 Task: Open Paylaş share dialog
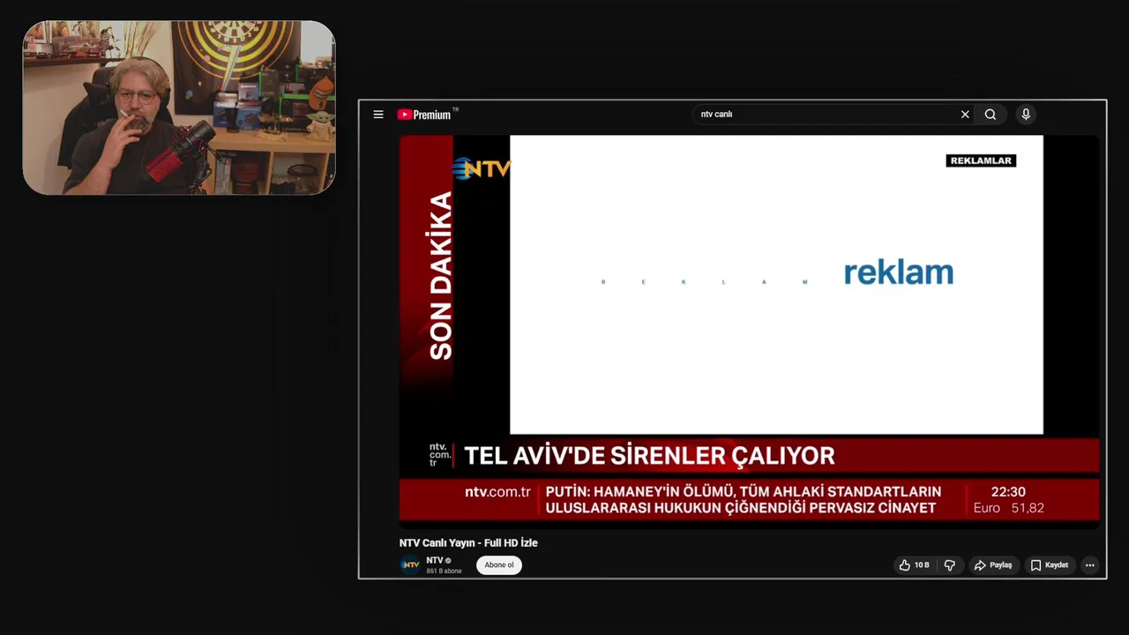(993, 565)
